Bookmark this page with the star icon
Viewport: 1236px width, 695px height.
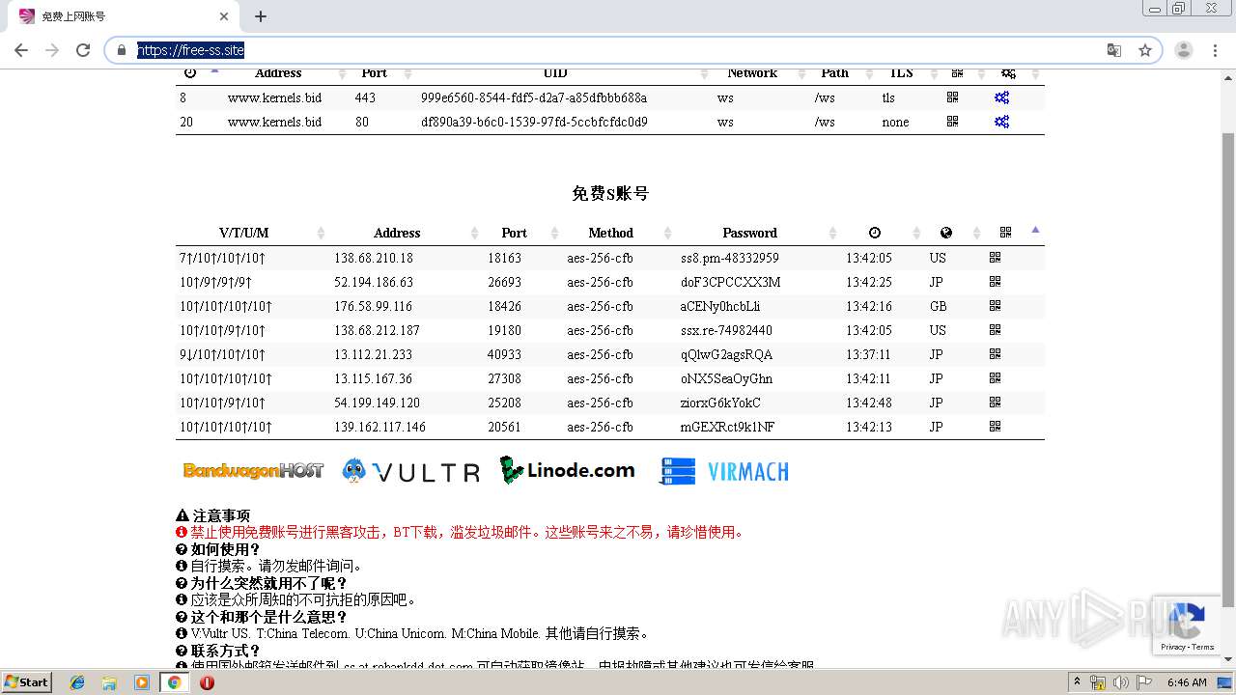coord(1145,50)
